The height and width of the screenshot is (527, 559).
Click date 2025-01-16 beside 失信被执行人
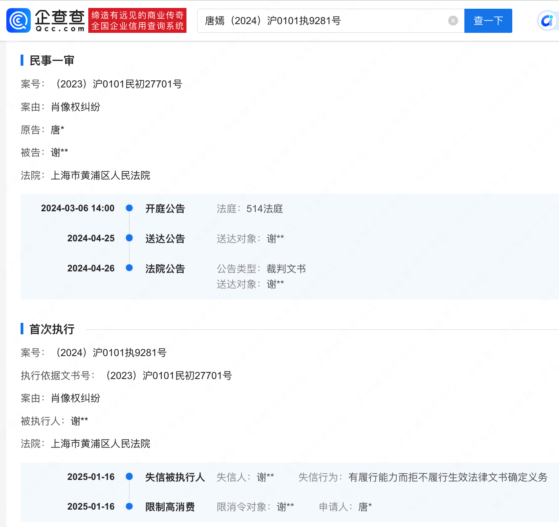pyautogui.click(x=91, y=477)
